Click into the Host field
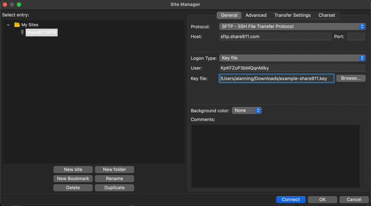This screenshot has height=206, width=371. 275,37
